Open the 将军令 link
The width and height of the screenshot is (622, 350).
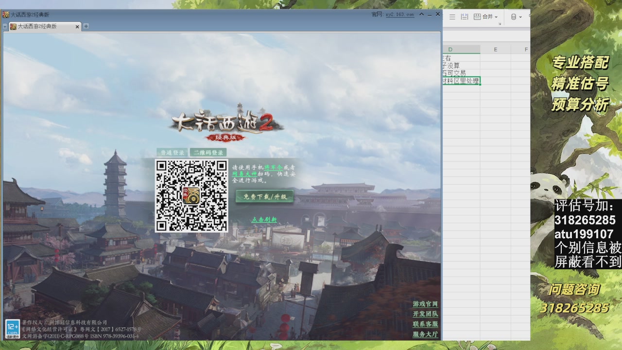[273, 167]
